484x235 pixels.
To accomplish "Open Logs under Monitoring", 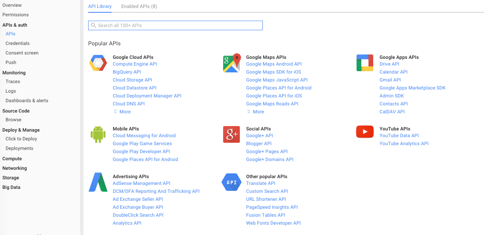I will click(11, 91).
